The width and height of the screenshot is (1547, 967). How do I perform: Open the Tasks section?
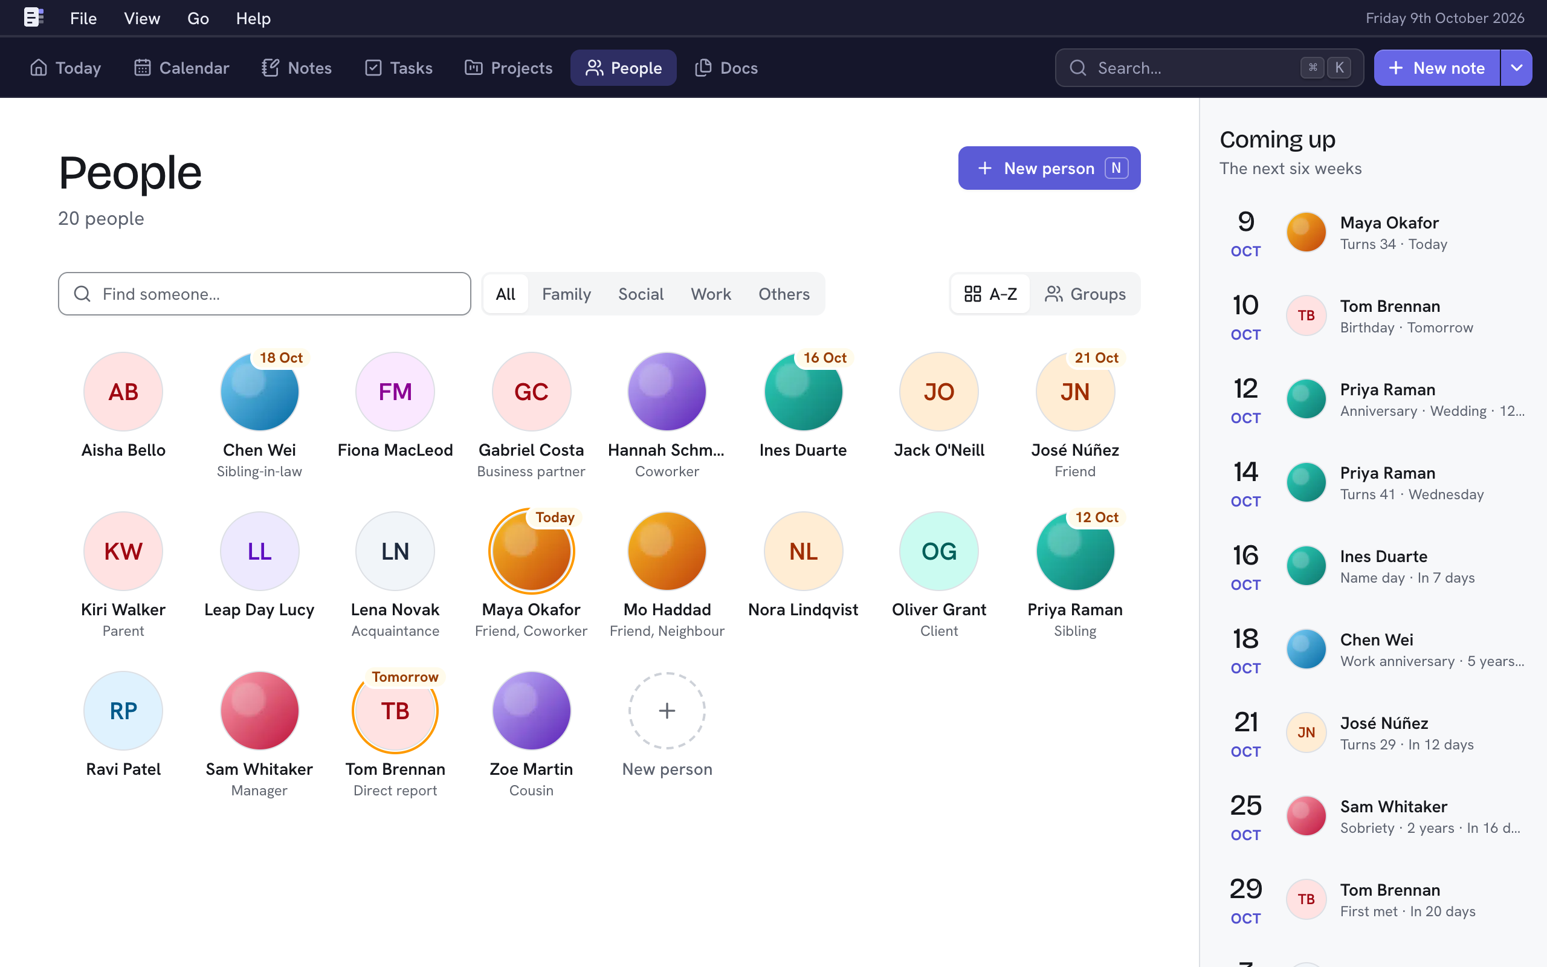399,68
